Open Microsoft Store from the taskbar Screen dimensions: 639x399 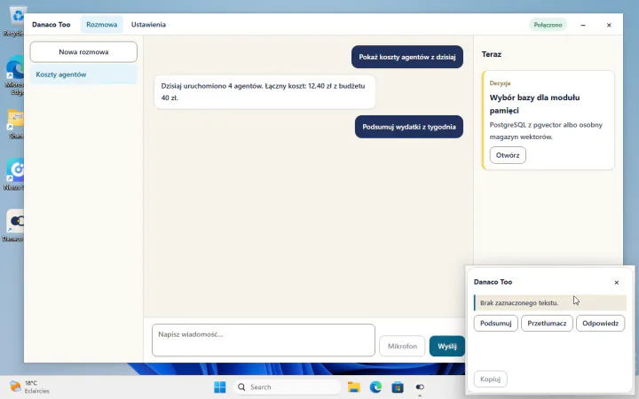[398, 387]
